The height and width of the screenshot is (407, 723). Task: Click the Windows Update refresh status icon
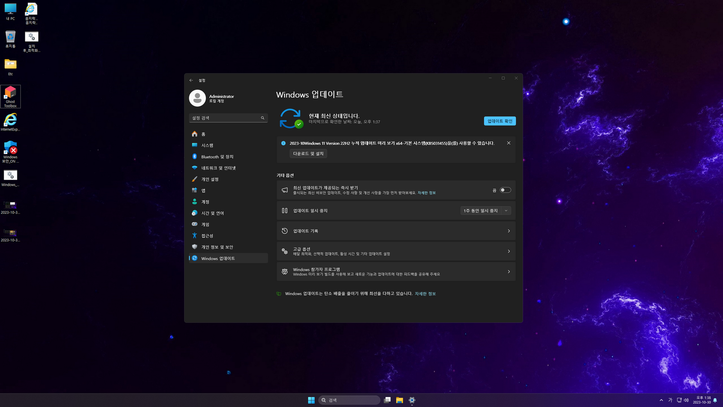[x=291, y=118]
